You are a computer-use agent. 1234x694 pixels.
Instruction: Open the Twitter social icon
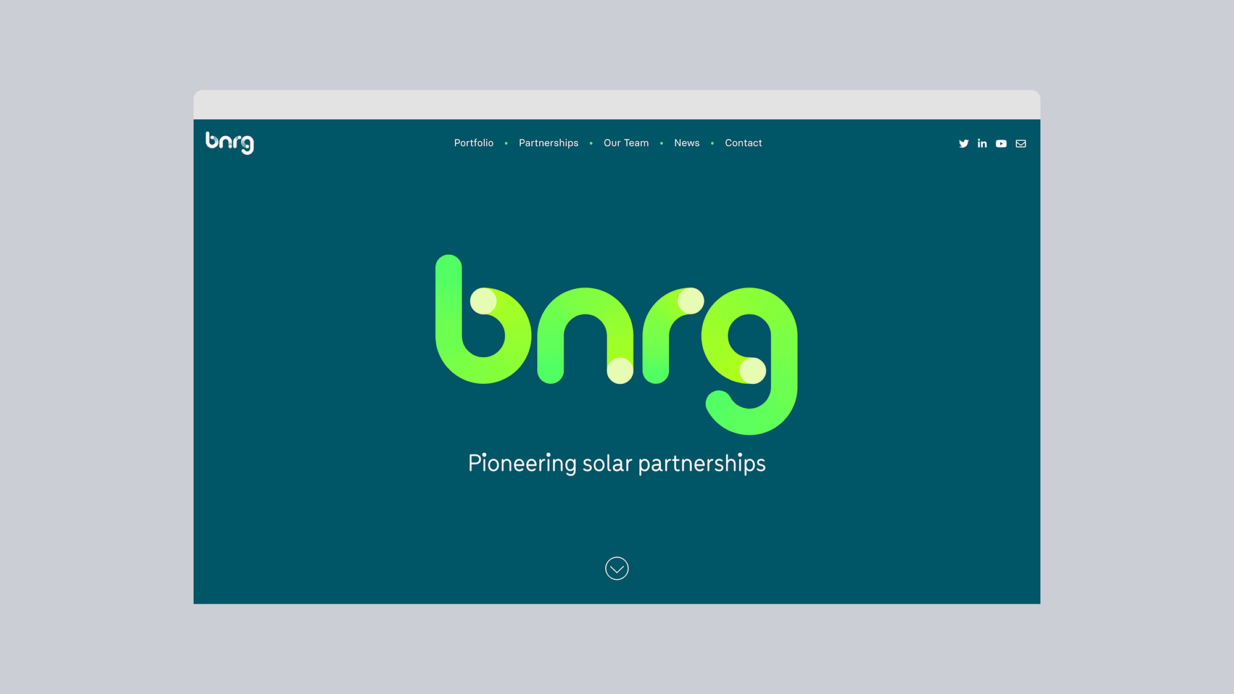(964, 144)
